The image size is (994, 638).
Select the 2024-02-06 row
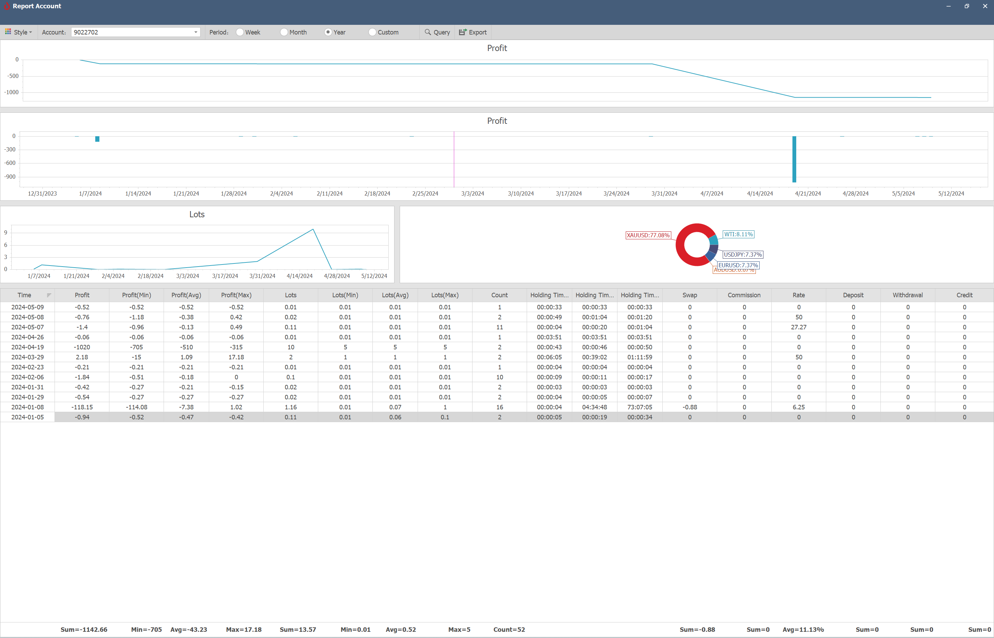click(x=497, y=377)
